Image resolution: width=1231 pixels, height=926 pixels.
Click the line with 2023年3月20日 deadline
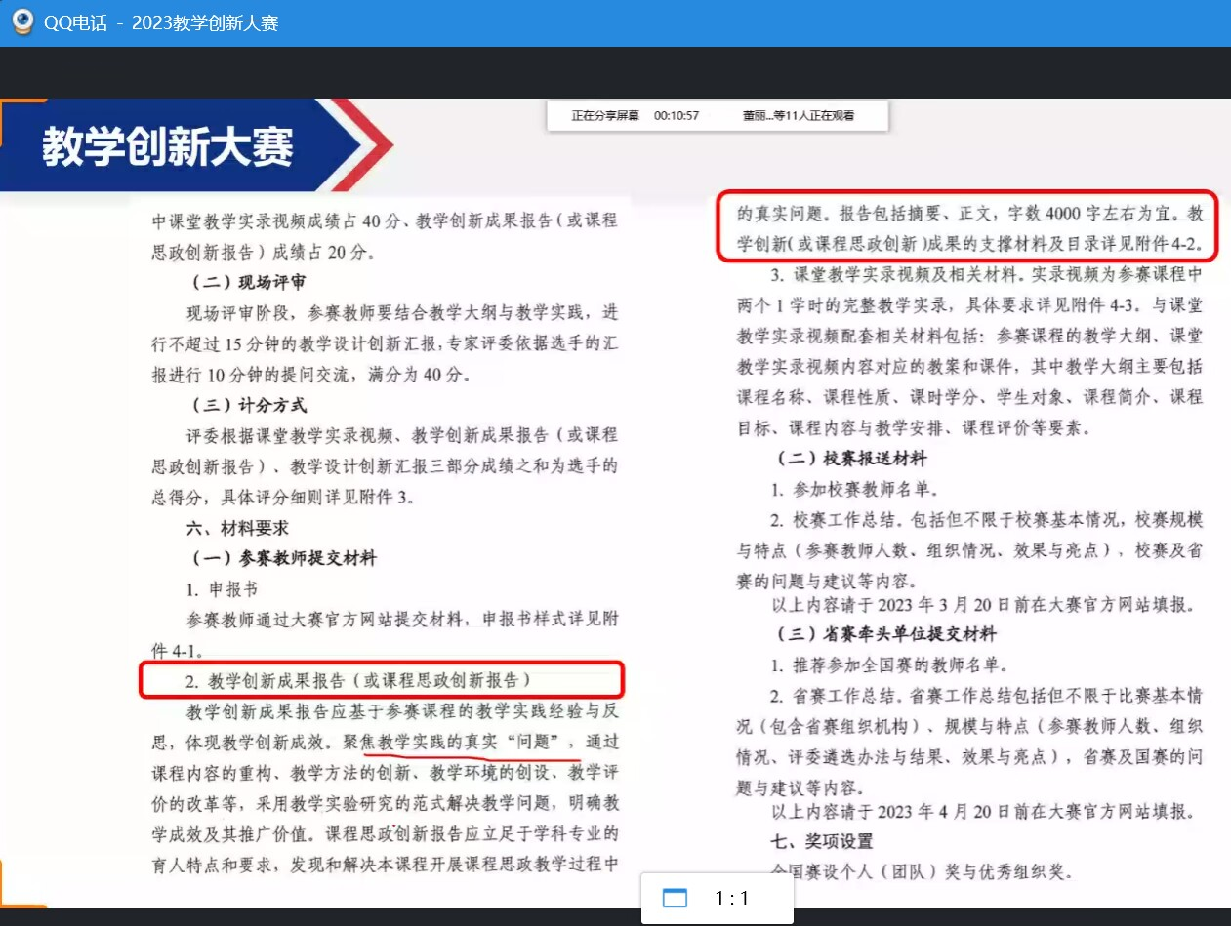(x=984, y=604)
